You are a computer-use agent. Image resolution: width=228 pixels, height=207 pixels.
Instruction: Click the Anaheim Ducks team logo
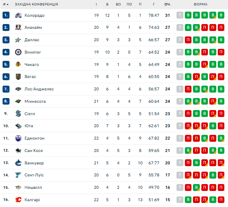click(x=18, y=27)
